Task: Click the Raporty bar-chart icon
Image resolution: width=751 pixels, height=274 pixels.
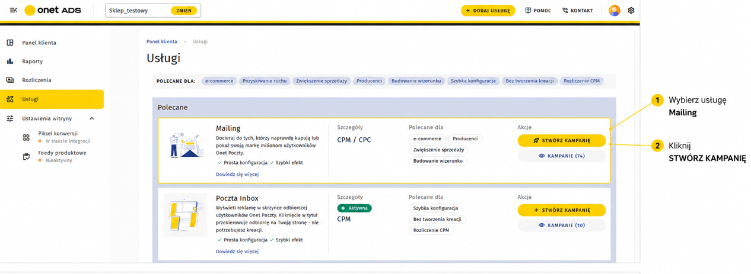Action: [10, 61]
